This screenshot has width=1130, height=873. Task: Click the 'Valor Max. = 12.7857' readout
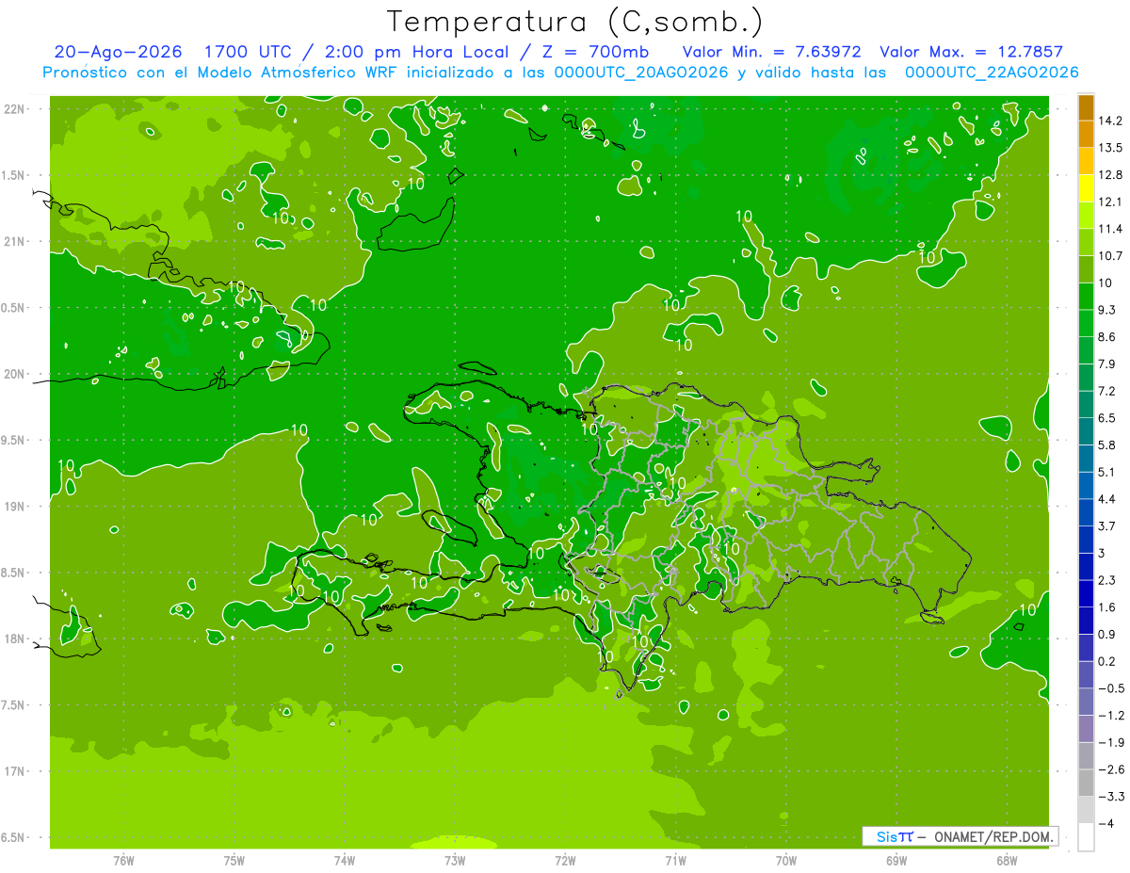[971, 52]
